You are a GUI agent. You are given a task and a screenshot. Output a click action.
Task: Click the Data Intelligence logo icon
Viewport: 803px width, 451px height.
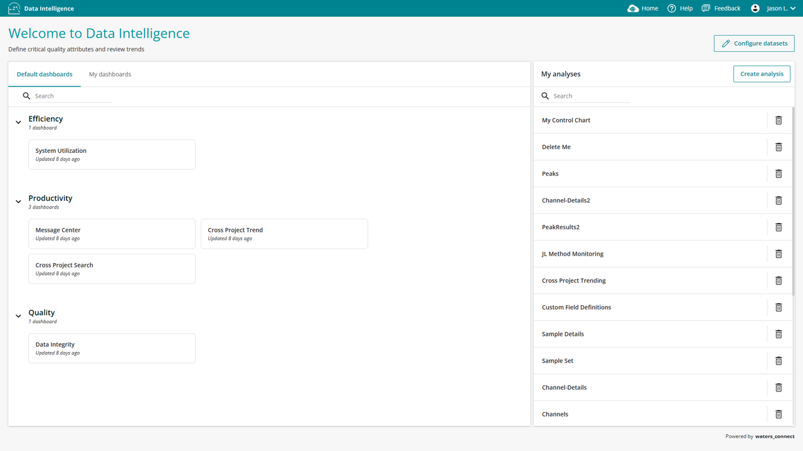[x=14, y=8]
